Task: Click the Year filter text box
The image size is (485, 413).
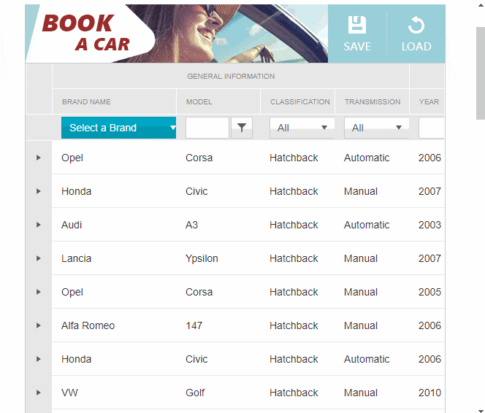Action: click(x=431, y=128)
